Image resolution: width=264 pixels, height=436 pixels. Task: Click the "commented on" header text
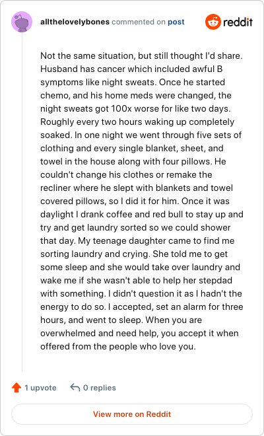(139, 22)
